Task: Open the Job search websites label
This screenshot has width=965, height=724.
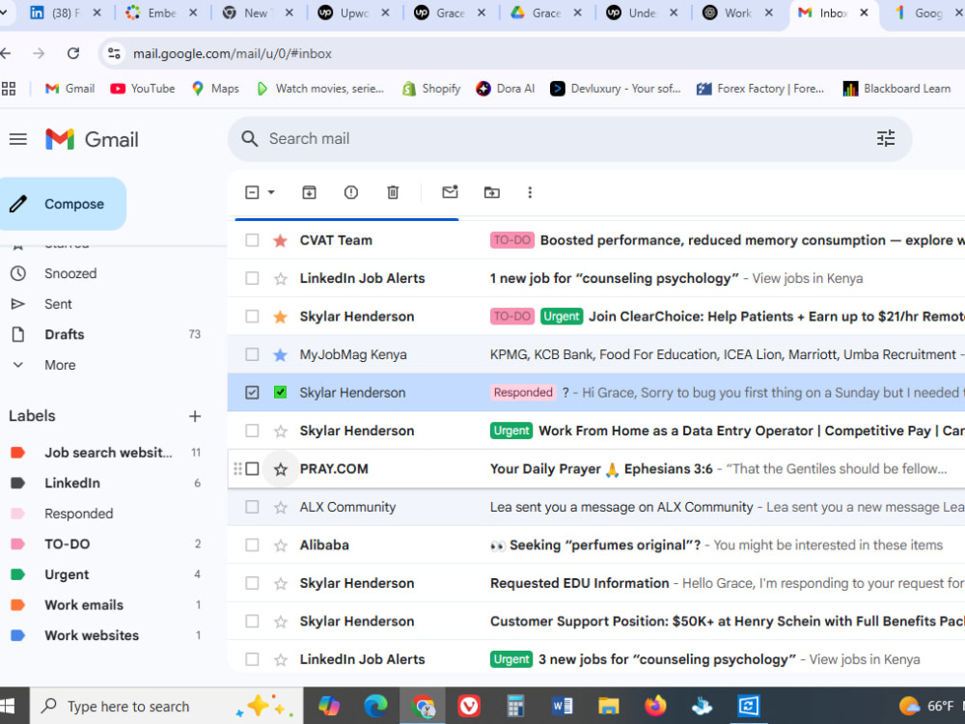Action: pos(108,453)
